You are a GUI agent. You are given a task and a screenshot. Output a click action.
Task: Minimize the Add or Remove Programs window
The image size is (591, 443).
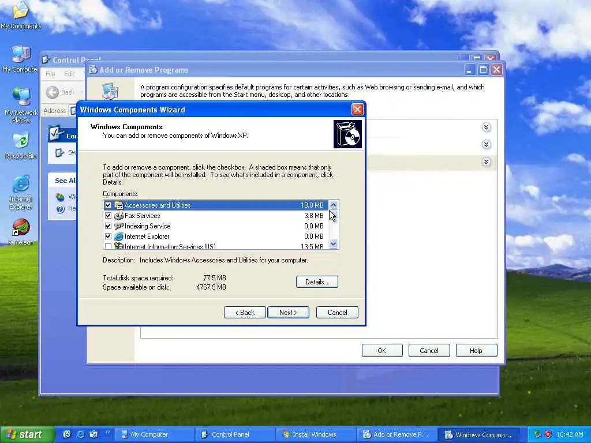(469, 70)
